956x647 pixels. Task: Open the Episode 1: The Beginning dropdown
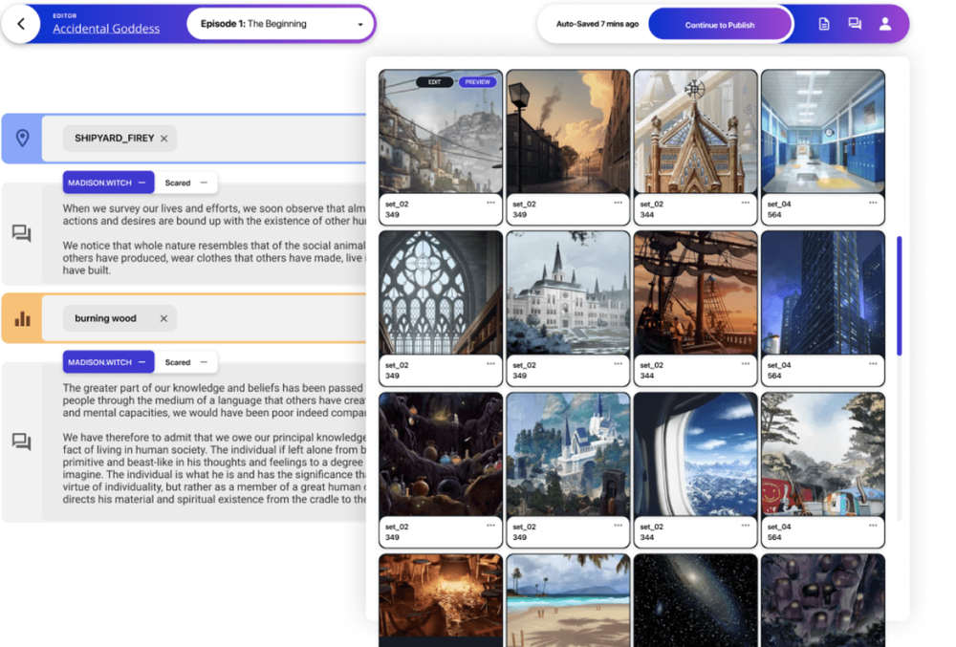(280, 24)
